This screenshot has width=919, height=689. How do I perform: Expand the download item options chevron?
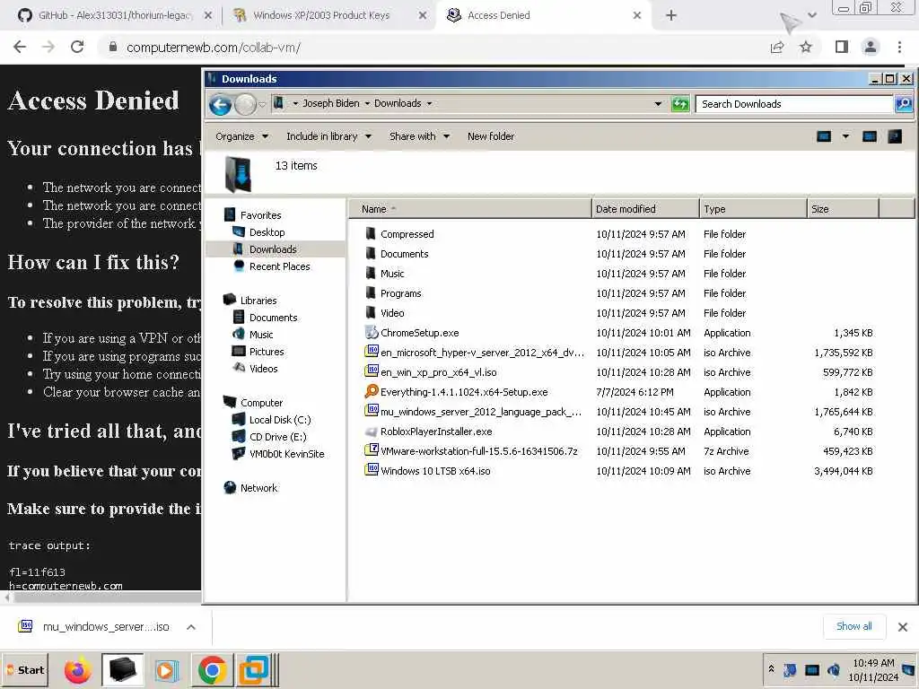coord(190,627)
